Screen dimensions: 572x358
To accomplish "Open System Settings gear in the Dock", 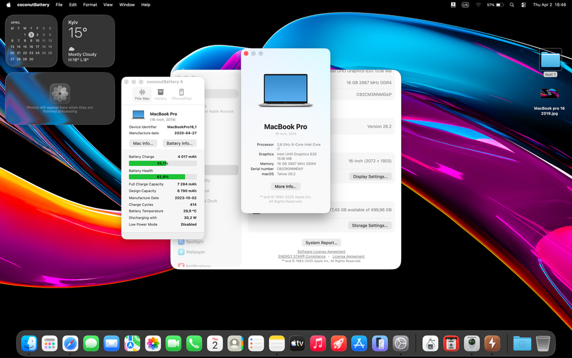I will coord(400,344).
